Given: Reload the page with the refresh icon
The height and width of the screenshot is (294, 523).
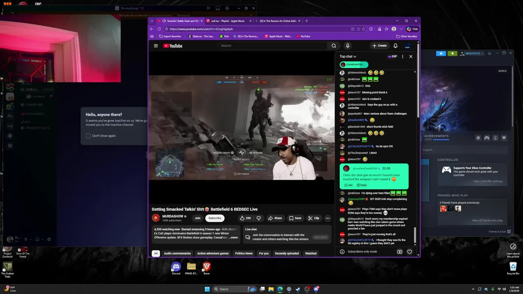Looking at the screenshot, I should click(x=159, y=29).
